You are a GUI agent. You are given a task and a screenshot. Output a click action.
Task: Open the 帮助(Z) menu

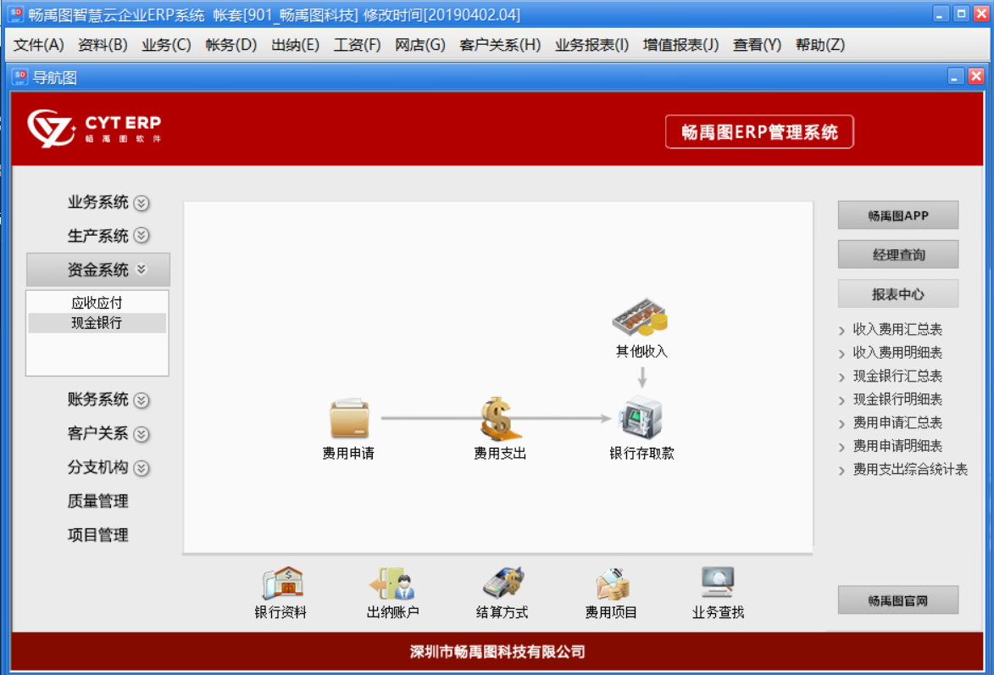click(x=820, y=45)
